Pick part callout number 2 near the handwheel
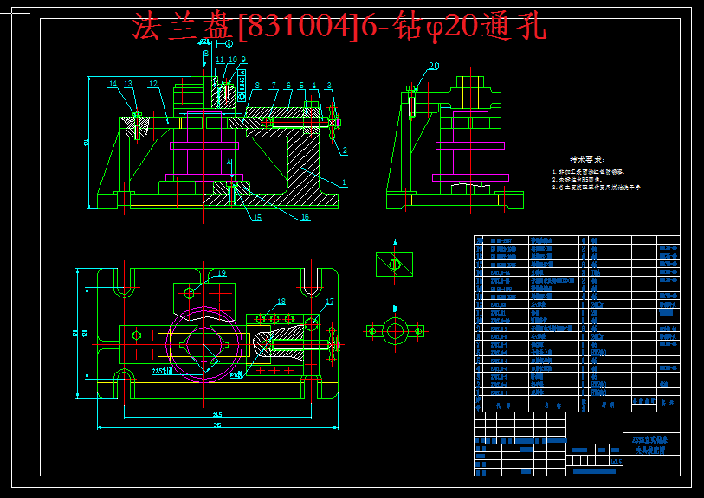704x498 pixels. (345, 150)
